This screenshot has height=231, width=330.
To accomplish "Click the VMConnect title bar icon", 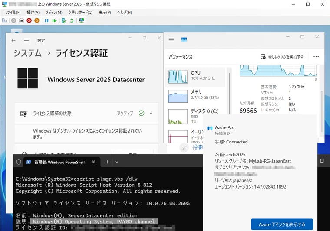I will (4, 4).
